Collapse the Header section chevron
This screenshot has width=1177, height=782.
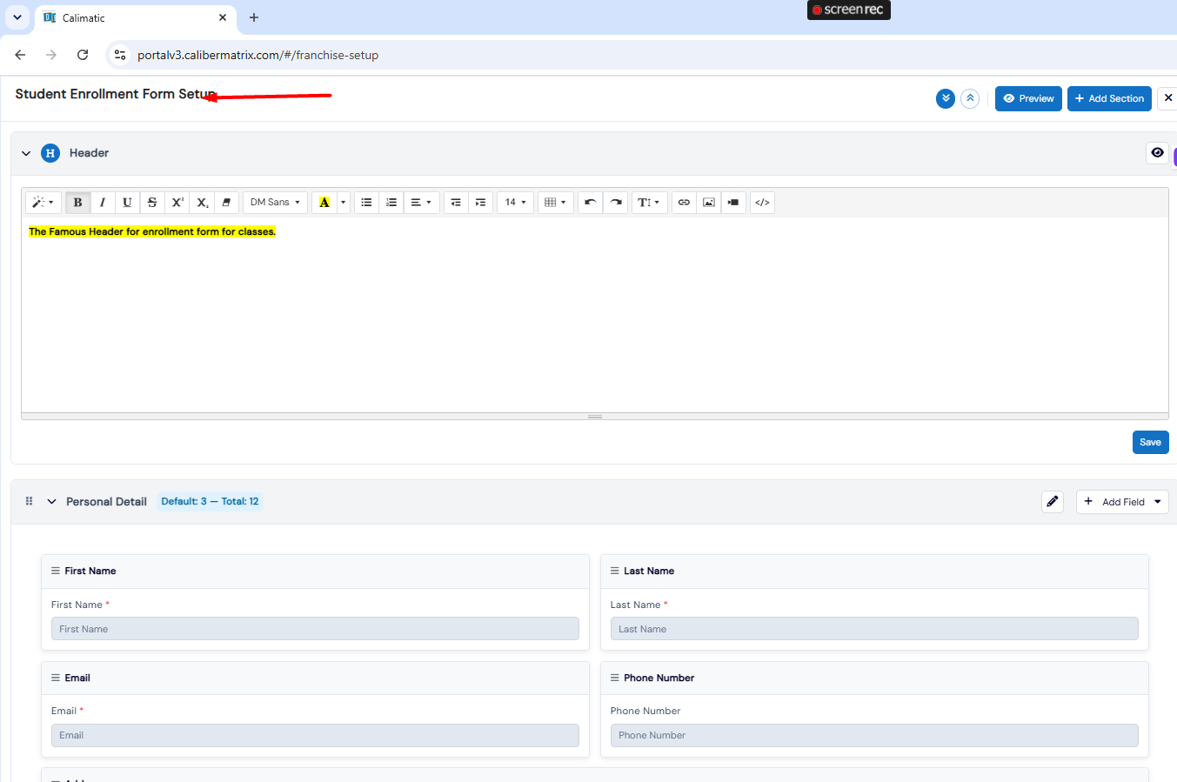[x=26, y=153]
